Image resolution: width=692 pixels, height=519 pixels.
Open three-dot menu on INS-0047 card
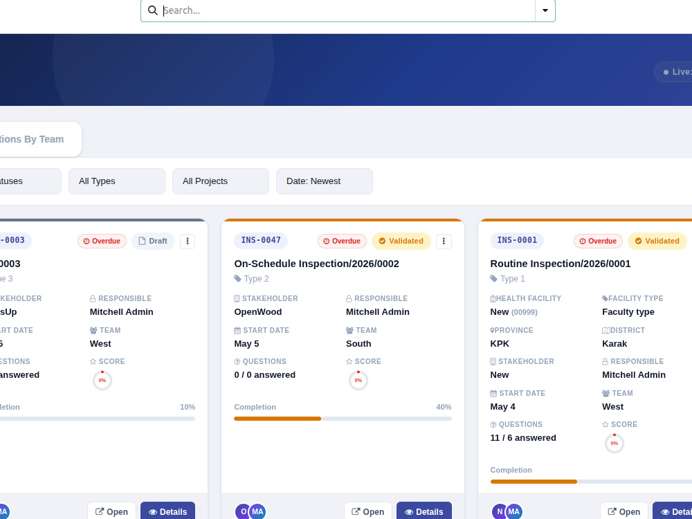click(x=444, y=241)
